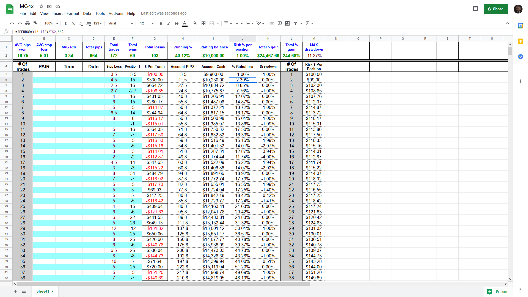Viewport: 528px width, 297px height.
Task: Open the zoom 100% dropdown
Action: pyautogui.click(x=51, y=23)
